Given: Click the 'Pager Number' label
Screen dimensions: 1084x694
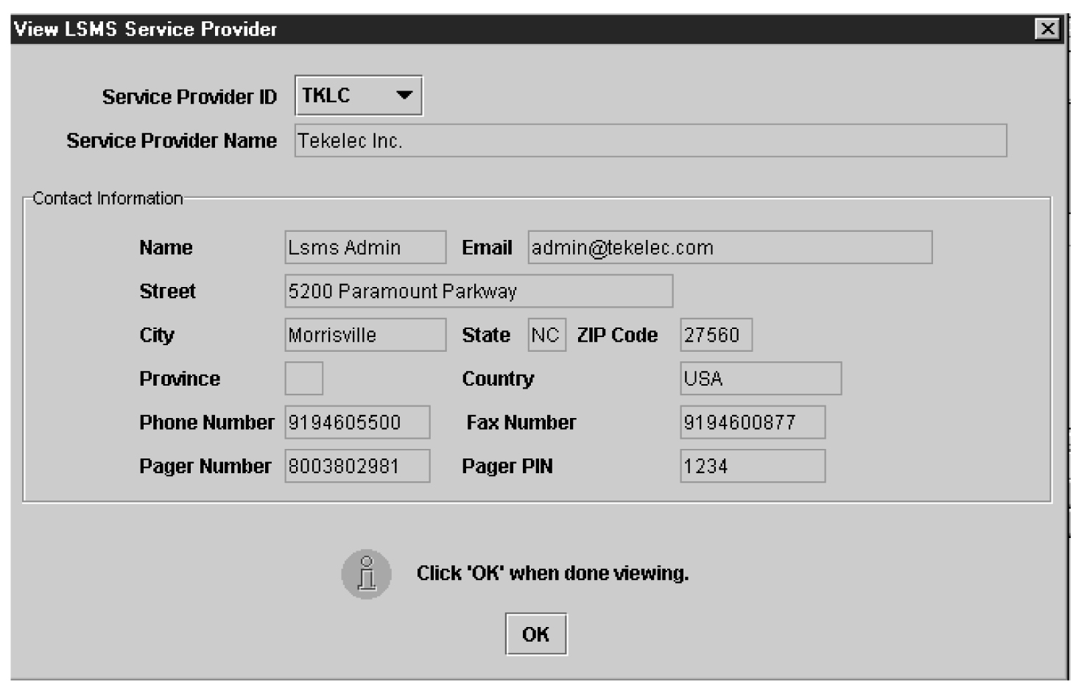Looking at the screenshot, I should click(x=205, y=467).
